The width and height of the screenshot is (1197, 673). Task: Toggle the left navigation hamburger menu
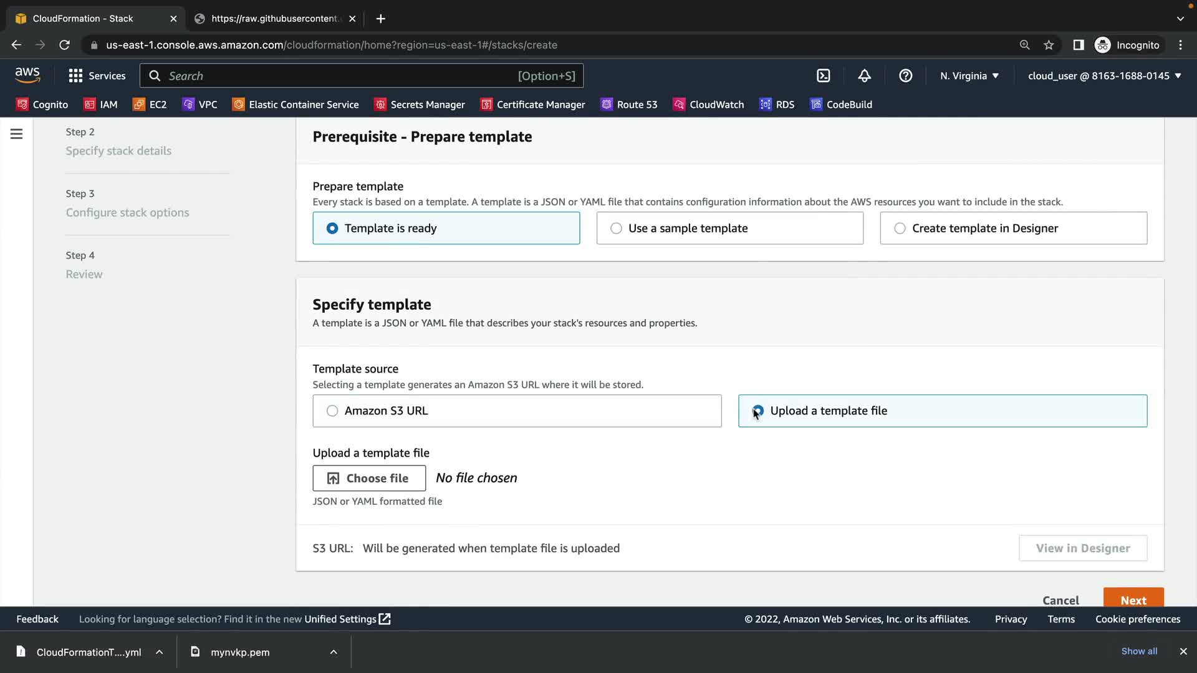pos(17,134)
